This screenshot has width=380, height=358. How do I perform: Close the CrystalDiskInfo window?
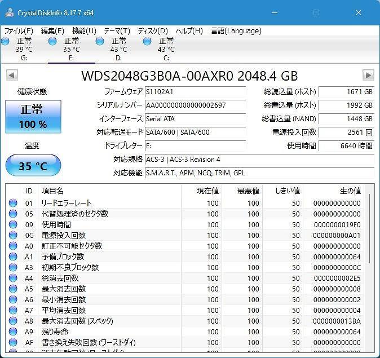(x=359, y=12)
